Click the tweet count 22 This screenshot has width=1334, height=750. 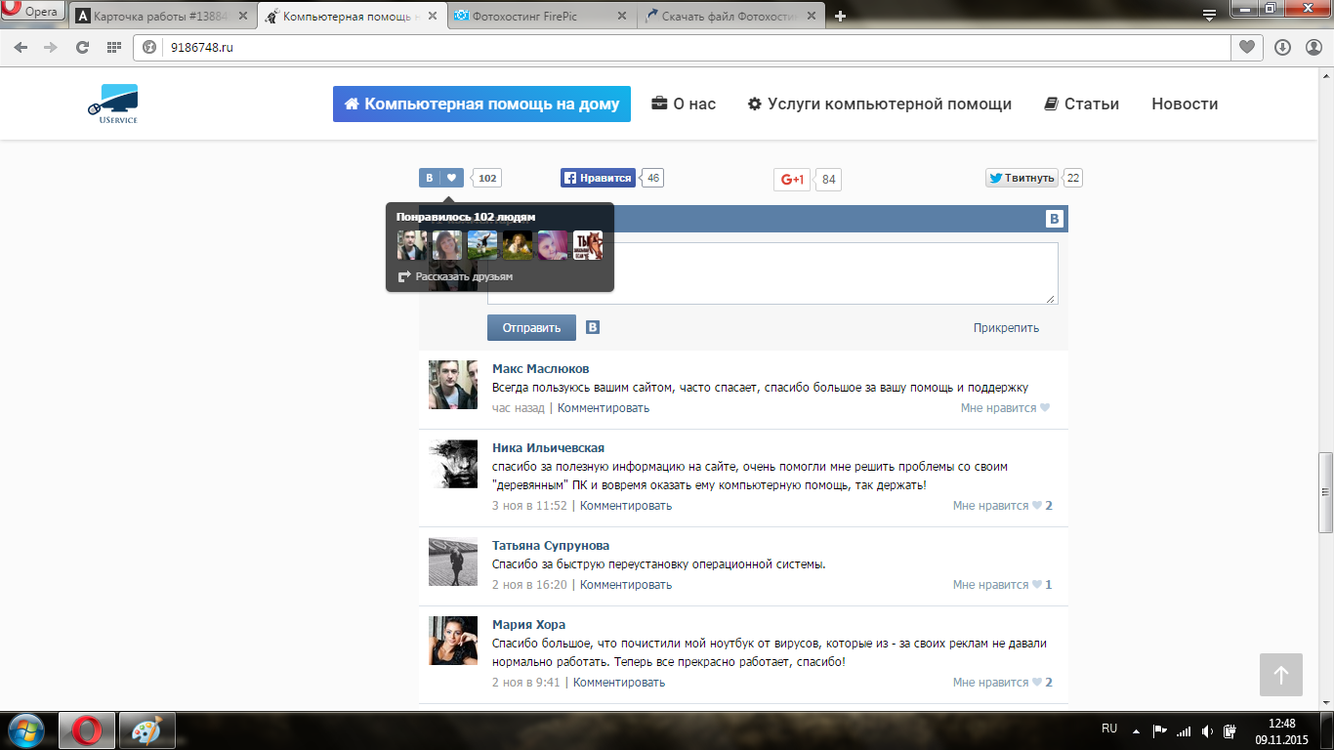1073,178
